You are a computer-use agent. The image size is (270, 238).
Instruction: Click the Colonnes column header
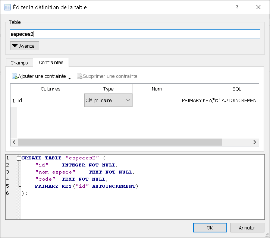(x=50, y=89)
